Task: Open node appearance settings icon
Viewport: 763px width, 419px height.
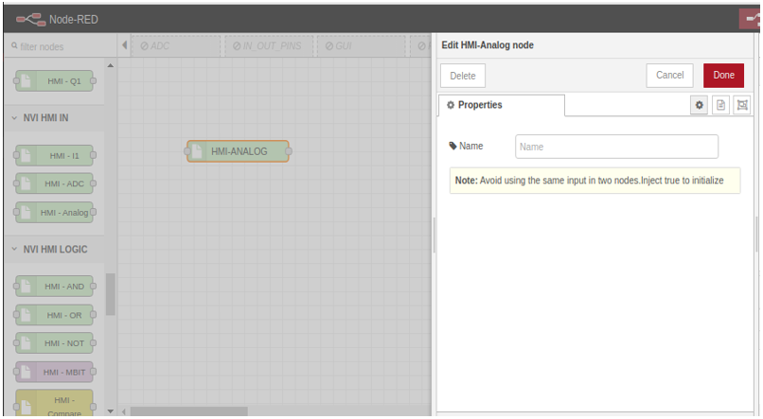Action: (742, 105)
